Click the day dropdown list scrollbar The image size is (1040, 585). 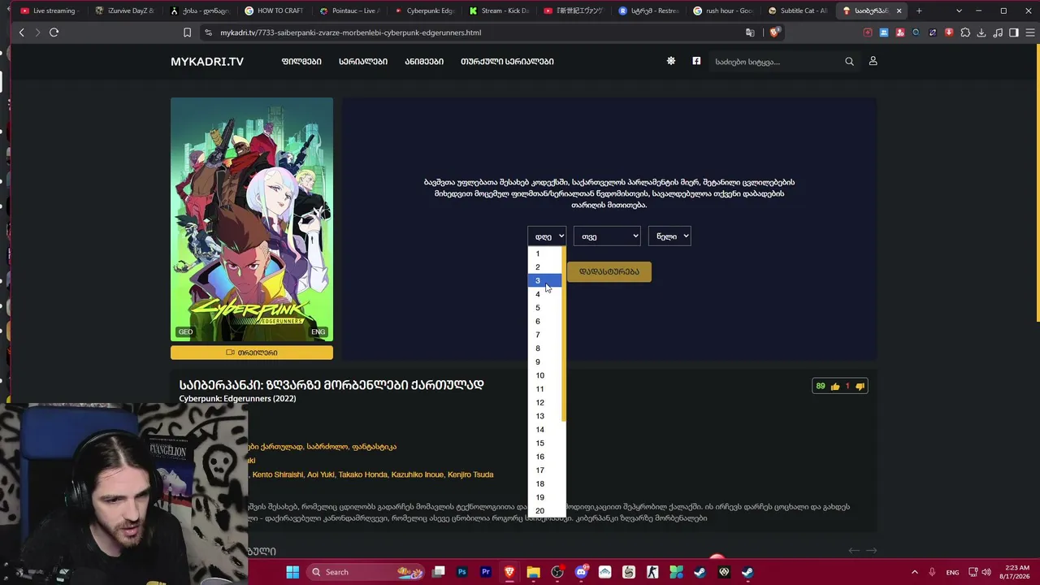564,335
